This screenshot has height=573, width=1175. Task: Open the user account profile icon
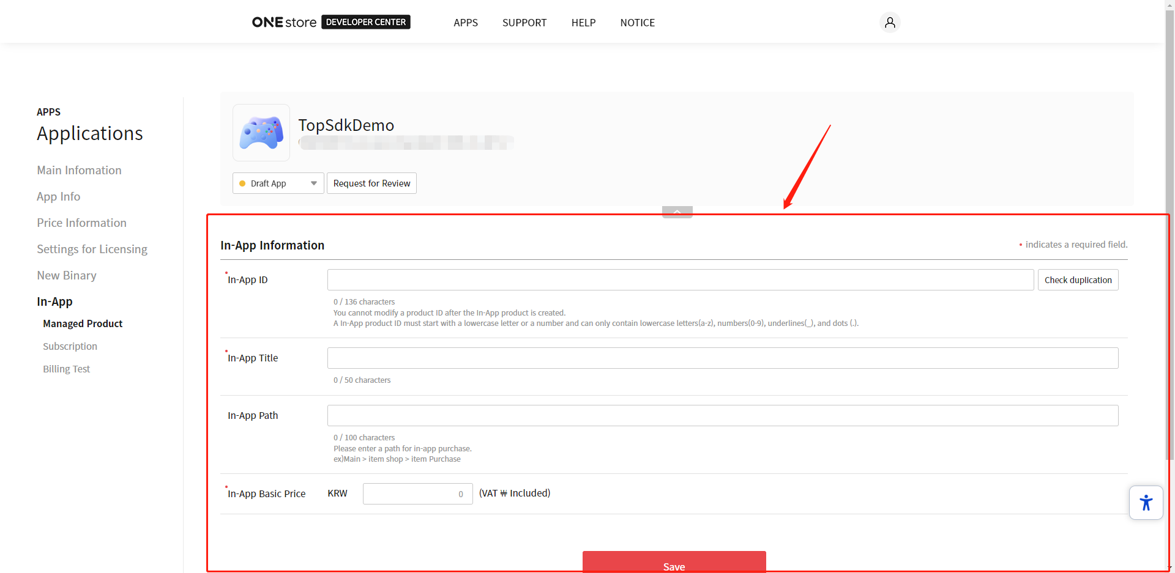(890, 23)
